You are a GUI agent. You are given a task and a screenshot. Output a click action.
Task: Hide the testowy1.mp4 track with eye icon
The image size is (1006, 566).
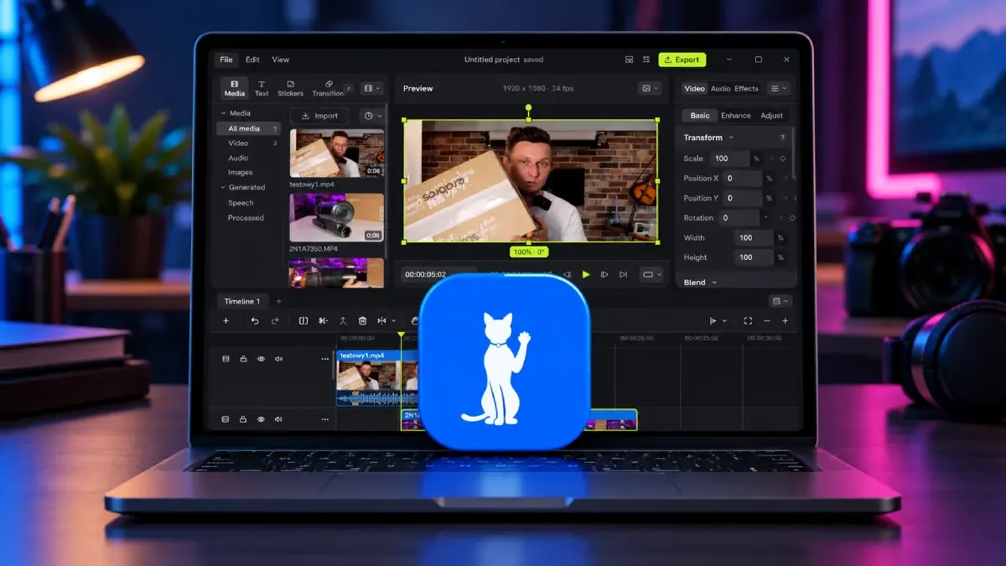pos(261,359)
